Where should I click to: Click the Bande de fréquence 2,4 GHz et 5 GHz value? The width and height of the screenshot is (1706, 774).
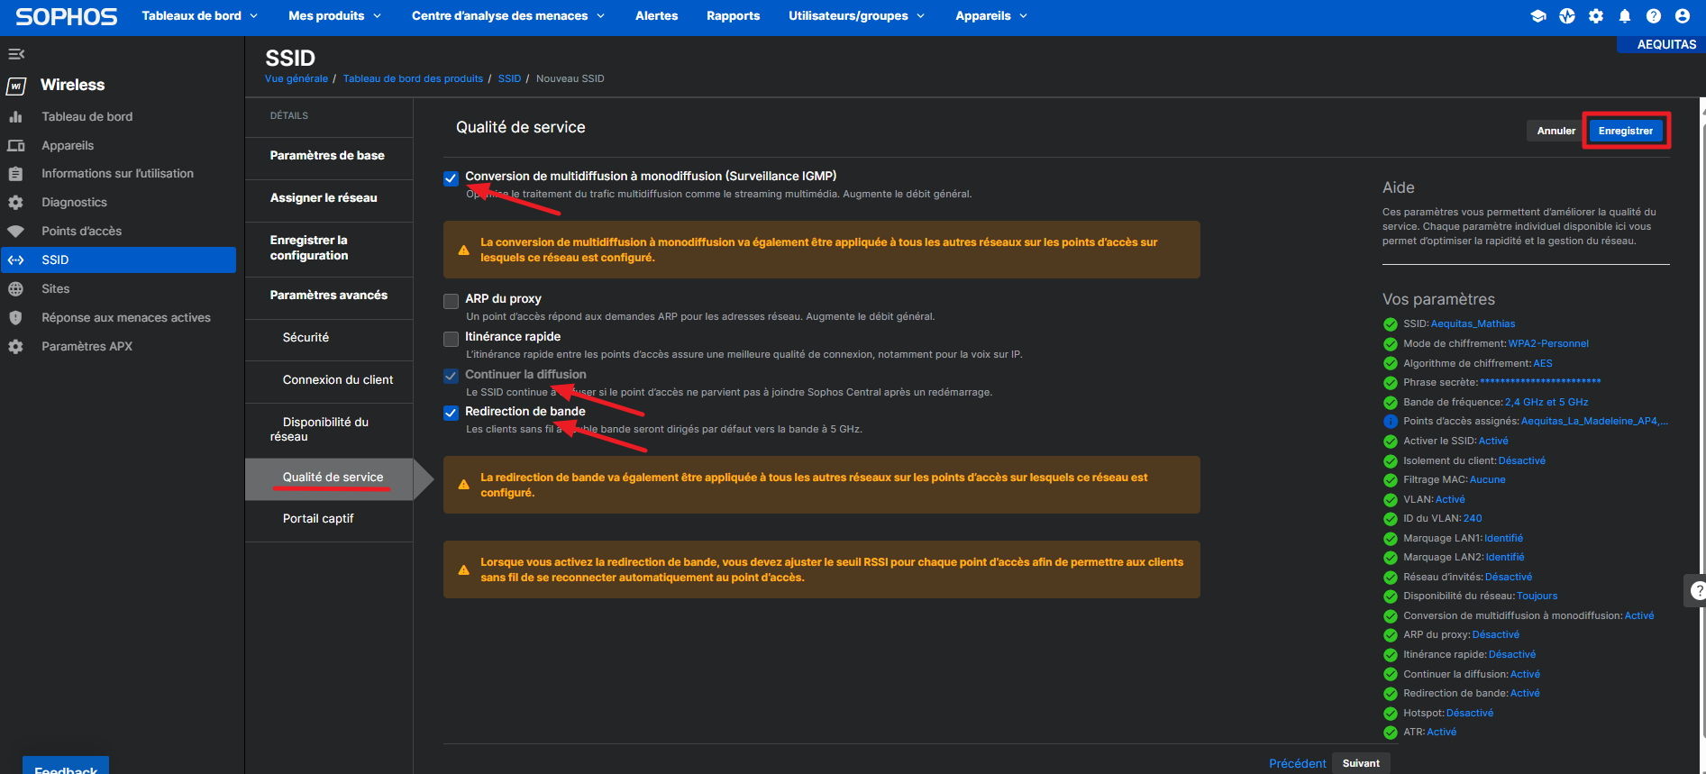pos(1546,403)
